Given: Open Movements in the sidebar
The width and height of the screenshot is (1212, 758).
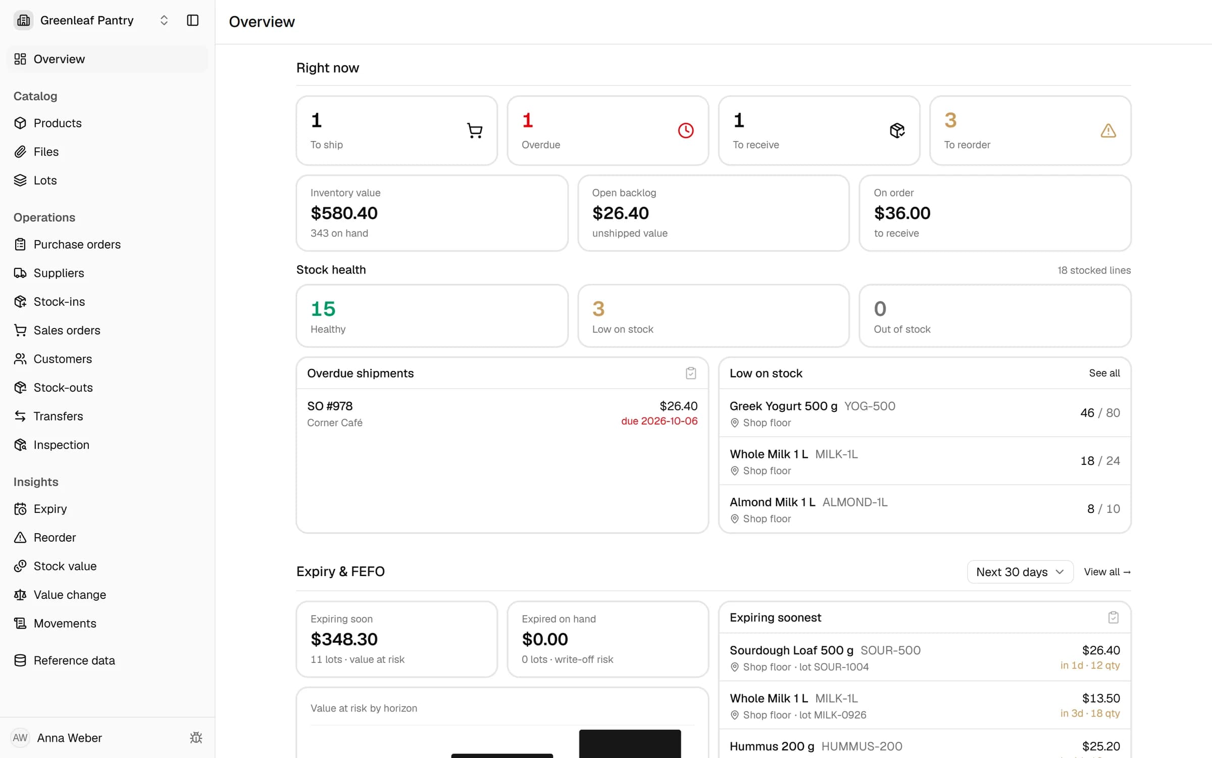Looking at the screenshot, I should tap(107, 623).
